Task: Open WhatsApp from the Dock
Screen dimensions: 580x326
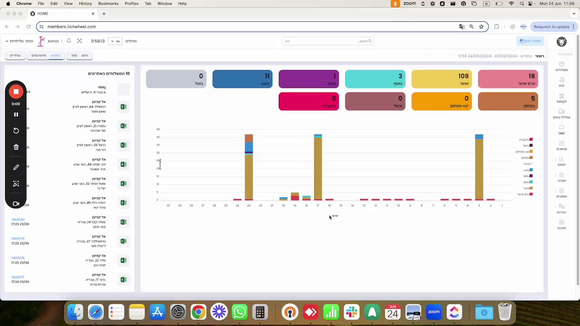Action: click(x=239, y=312)
